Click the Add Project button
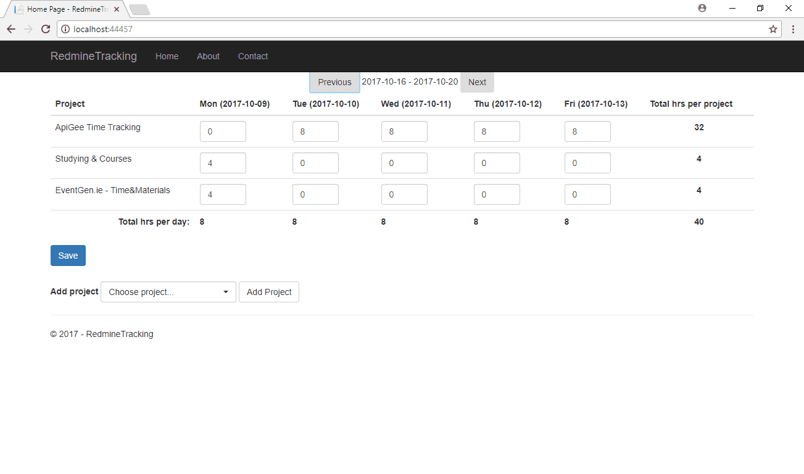This screenshot has height=474, width=804. [269, 292]
